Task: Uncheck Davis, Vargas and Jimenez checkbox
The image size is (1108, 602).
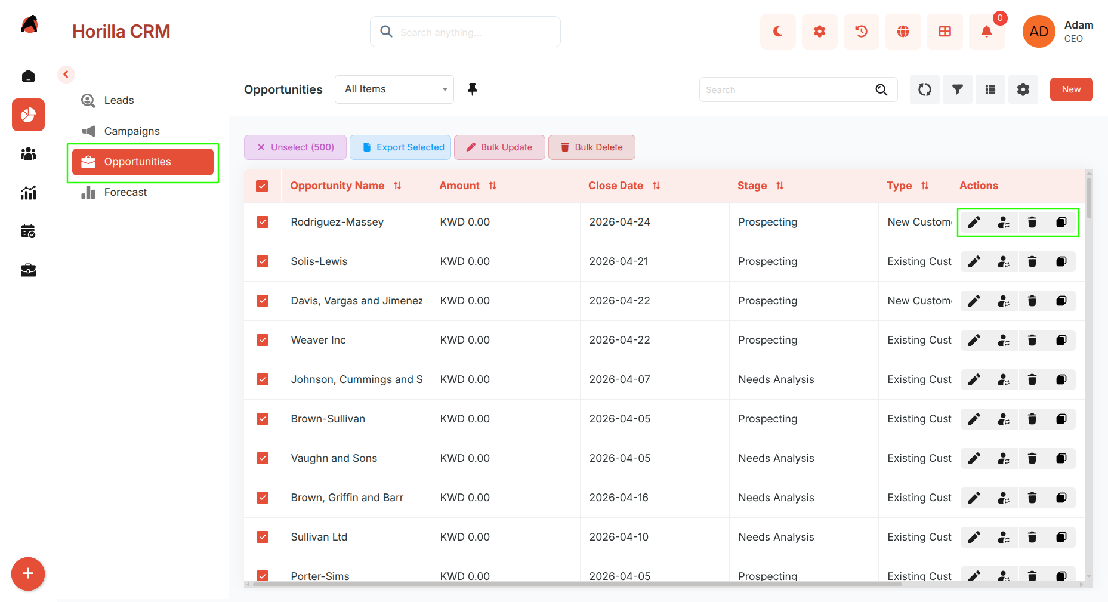Action: (263, 301)
